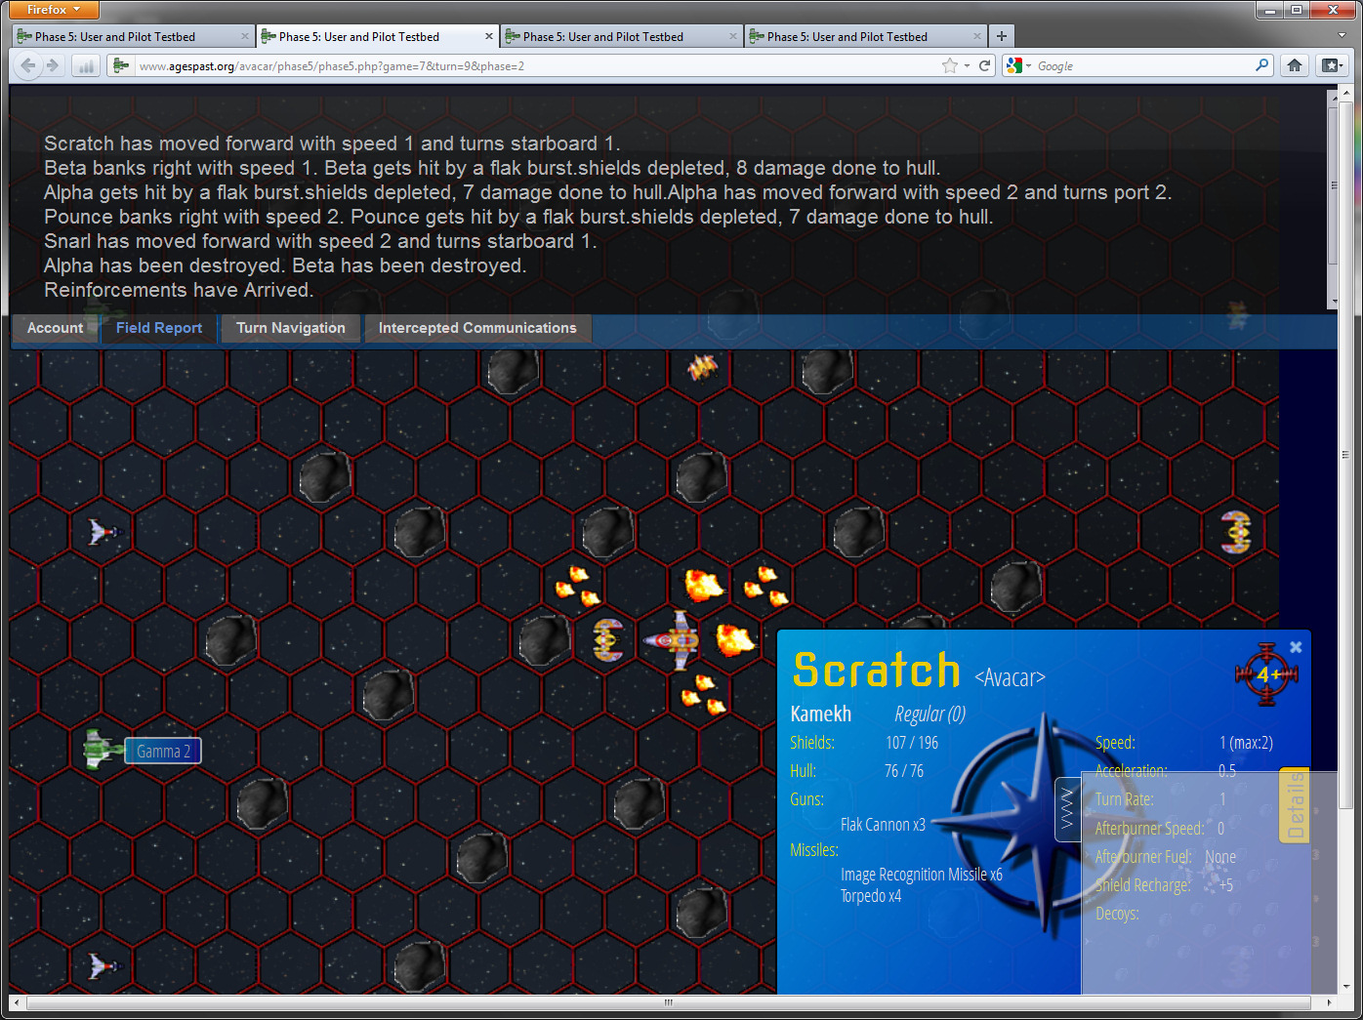Click the Firefox home button
The image size is (1363, 1020).
coord(1295,65)
